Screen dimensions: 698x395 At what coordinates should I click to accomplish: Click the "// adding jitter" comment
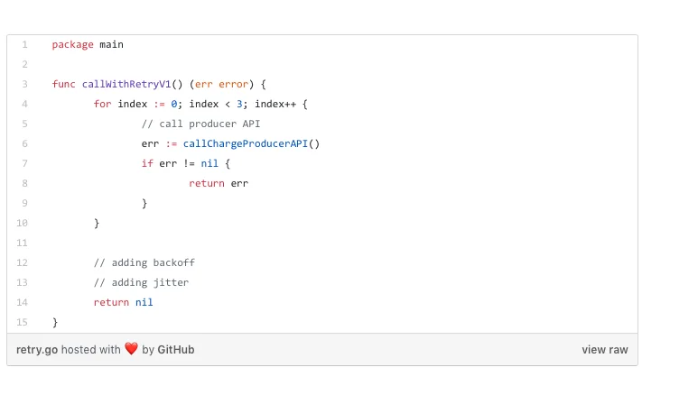pyautogui.click(x=141, y=282)
